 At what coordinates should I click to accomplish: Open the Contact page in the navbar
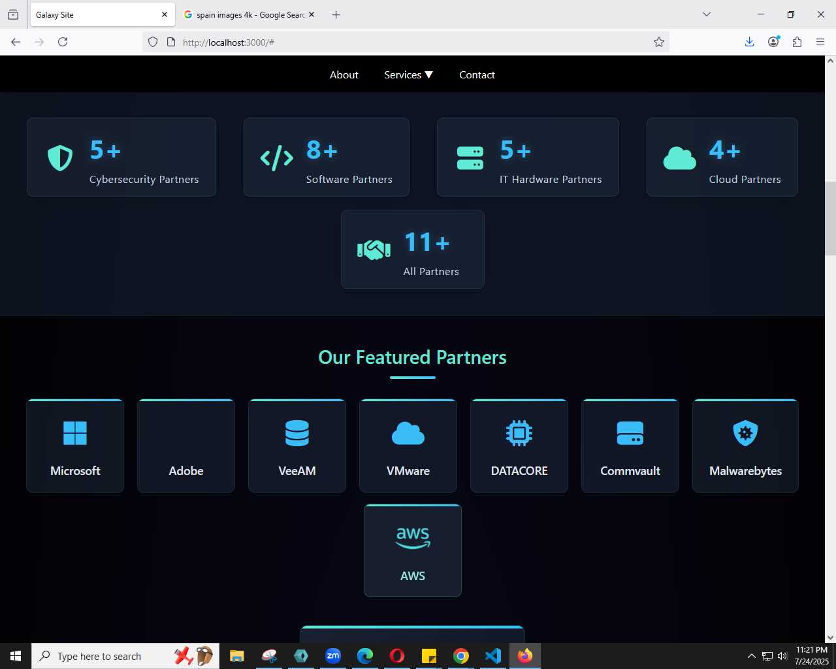477,74
